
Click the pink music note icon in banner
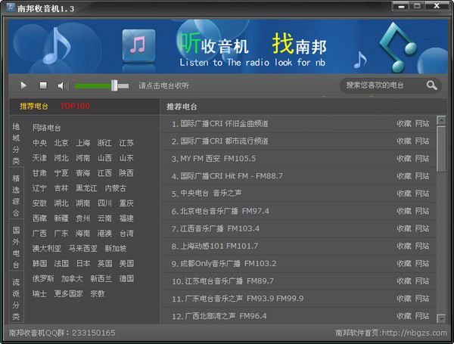[138, 45]
